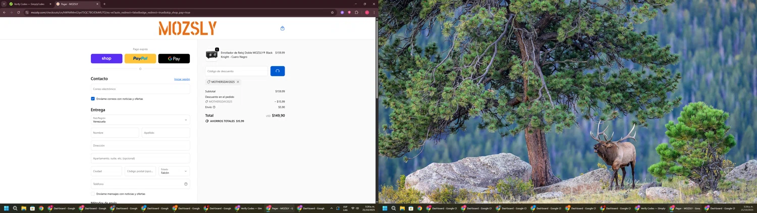This screenshot has width=757, height=213.
Task: Click the pink extension icon in toolbar
Action: point(349,12)
